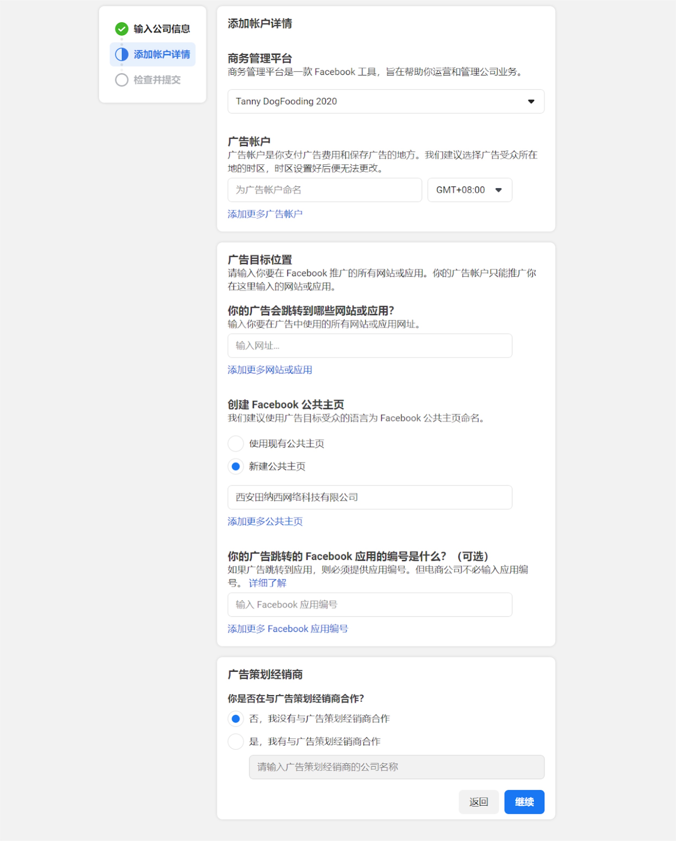Click the page name field containing 西安田纳西网络科技有限公司

click(370, 497)
